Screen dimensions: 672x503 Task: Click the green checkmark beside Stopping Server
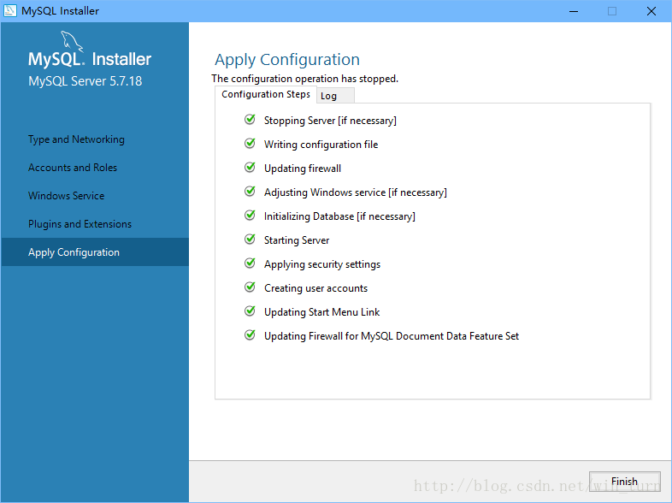250,121
